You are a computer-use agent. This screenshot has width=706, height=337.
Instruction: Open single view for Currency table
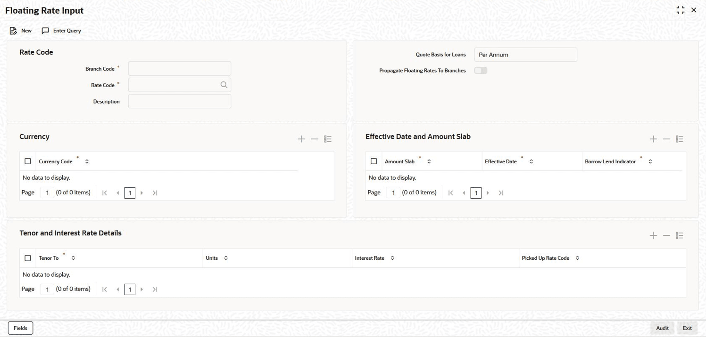point(328,139)
